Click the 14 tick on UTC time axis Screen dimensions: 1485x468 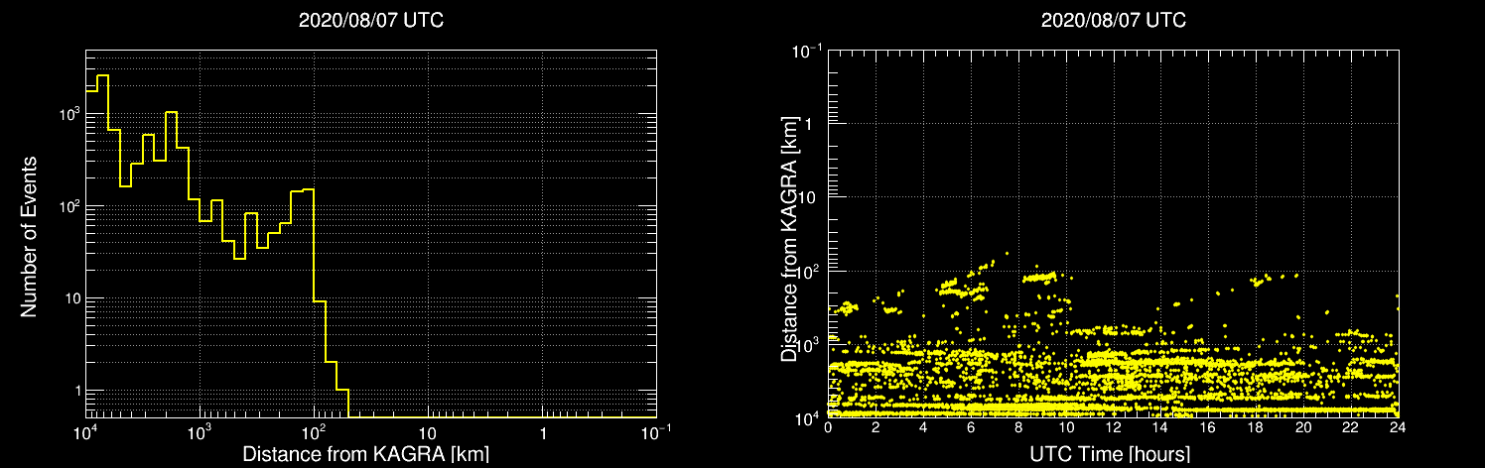click(x=1160, y=429)
